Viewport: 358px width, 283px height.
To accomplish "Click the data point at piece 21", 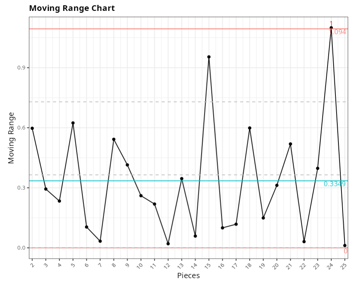I will tap(290, 144).
